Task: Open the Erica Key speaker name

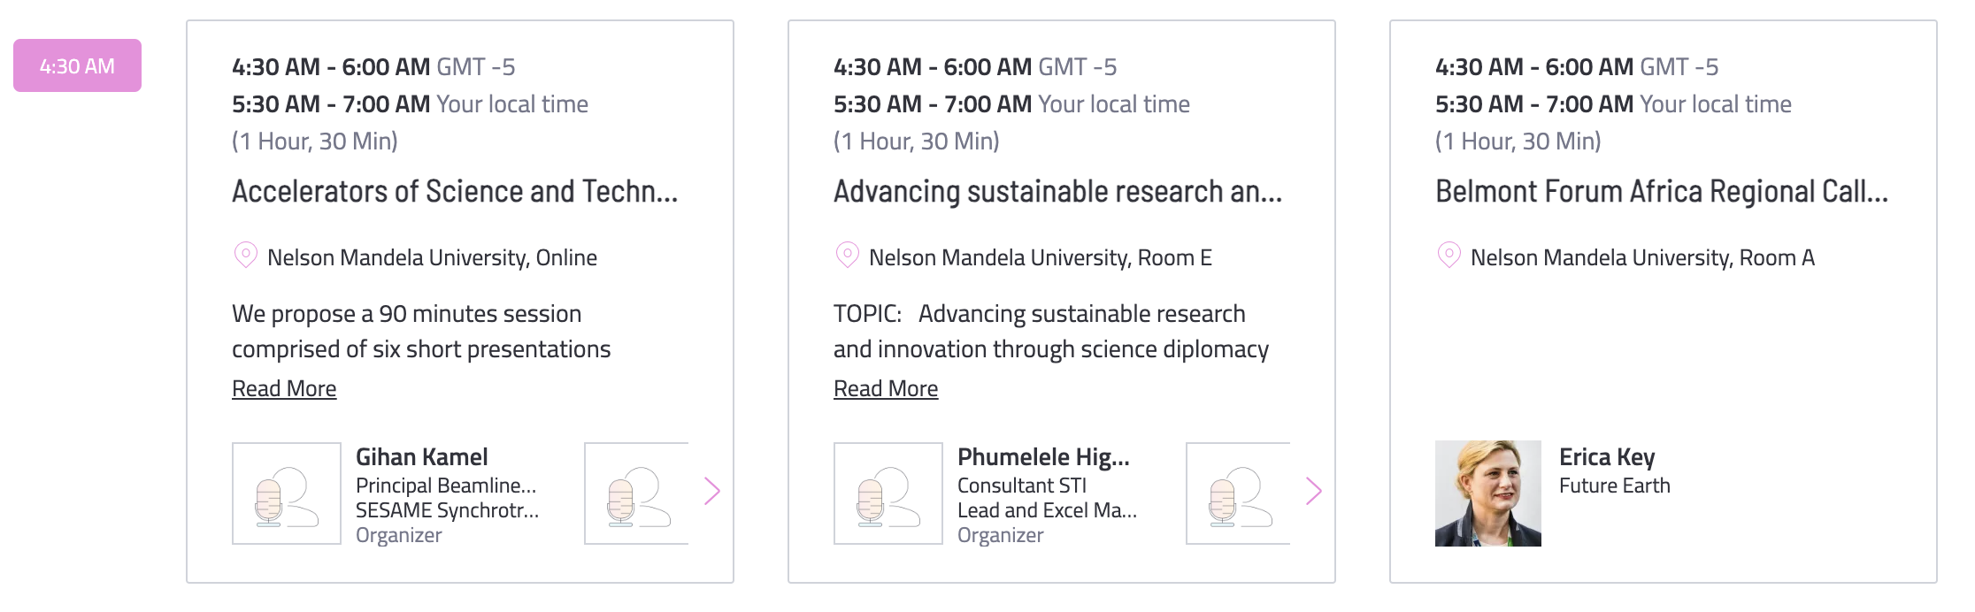Action: coord(1607,457)
